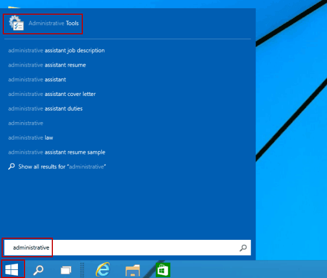Click the taskbar dotted grip separator
This screenshot has width=327, height=278.
tap(82, 270)
